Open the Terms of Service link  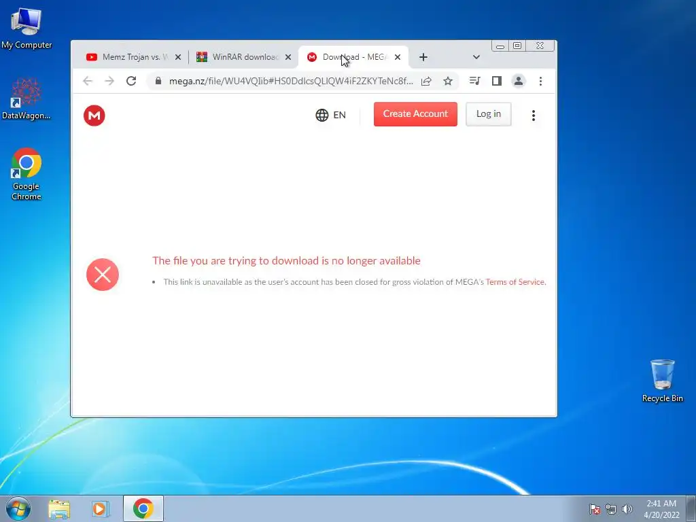515,282
